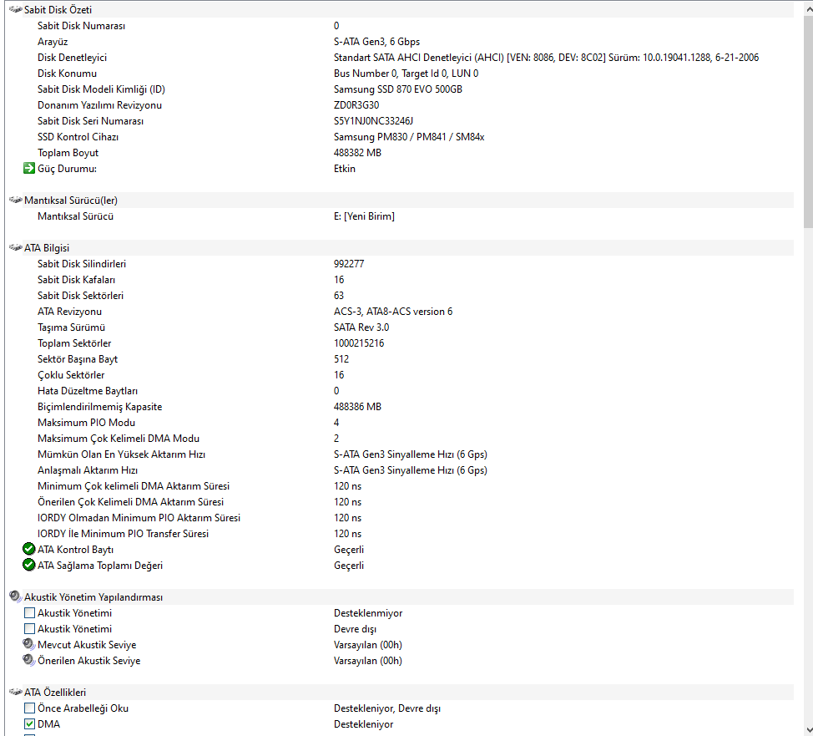
Task: Click the ATA Özellikleri section icon
Action: click(x=16, y=692)
